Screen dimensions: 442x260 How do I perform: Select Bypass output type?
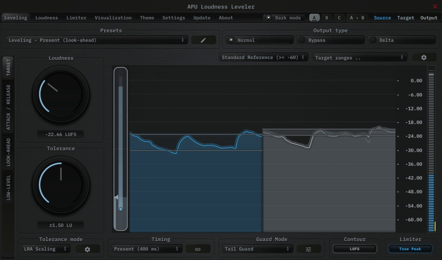(331, 40)
